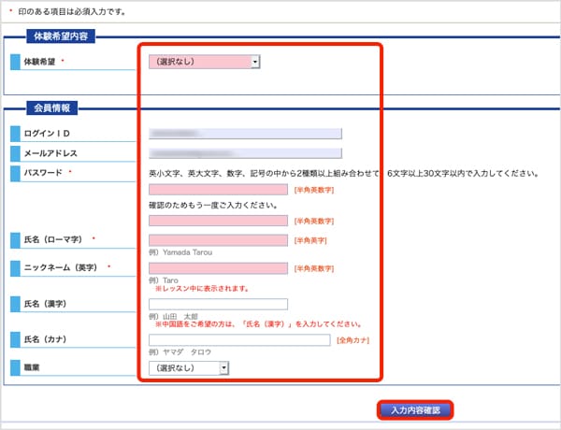
Task: Click the 氏名(漢字) row label
Action: 50,304
